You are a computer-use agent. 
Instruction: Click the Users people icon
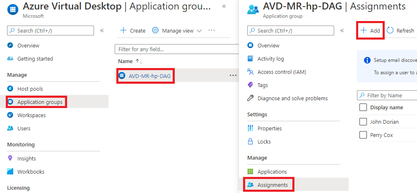point(10,128)
